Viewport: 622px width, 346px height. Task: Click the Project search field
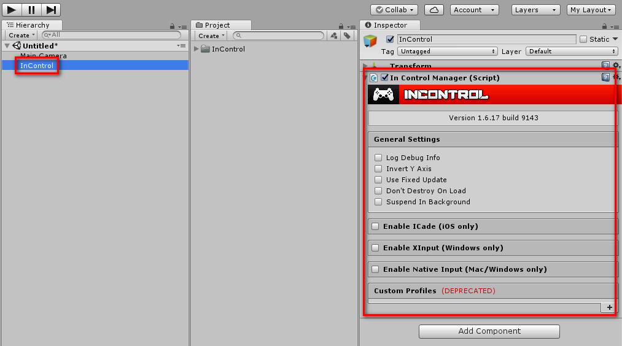(279, 36)
